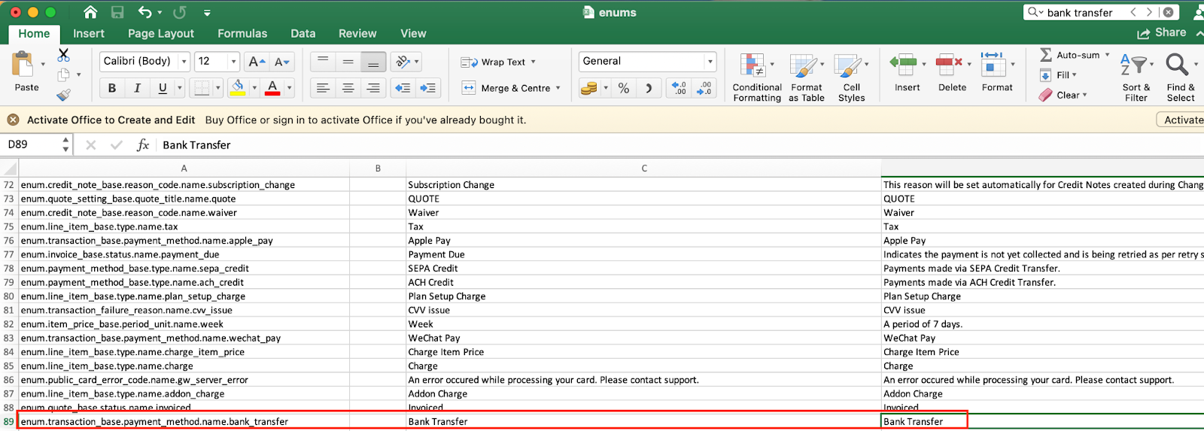Open the Page Layout tab
1204x431 pixels.
161,34
